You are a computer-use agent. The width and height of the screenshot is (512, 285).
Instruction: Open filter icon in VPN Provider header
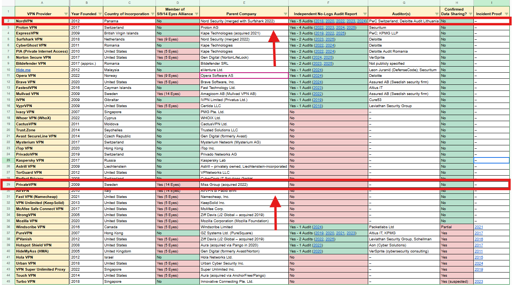point(66,14)
